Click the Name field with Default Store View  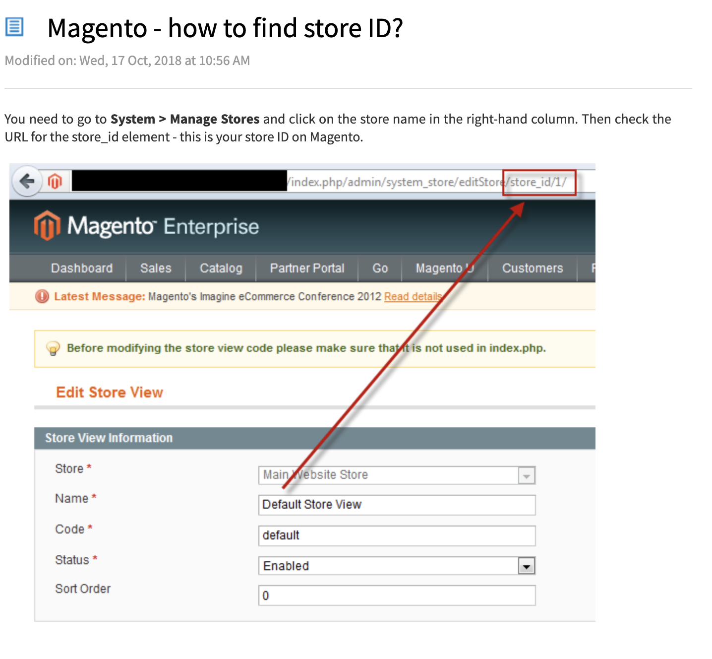(397, 505)
